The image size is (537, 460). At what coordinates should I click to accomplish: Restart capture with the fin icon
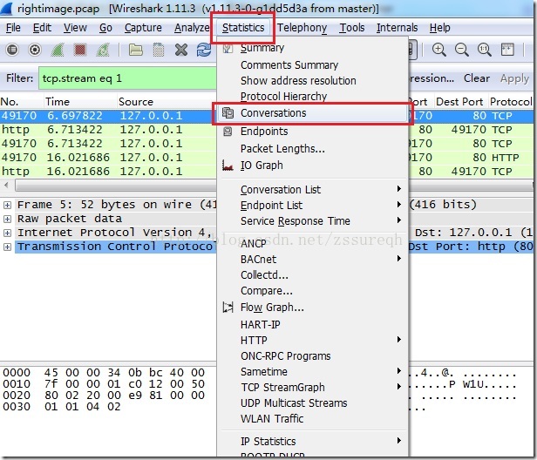pos(103,50)
